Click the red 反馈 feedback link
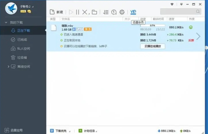This screenshot has height=134, width=208. pyautogui.click(x=191, y=41)
